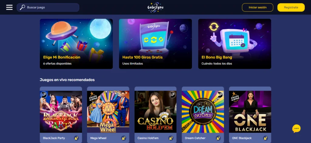Screen dimensions: 311x143
Task: Click the Iniciar sesión button
Action: click(x=258, y=7)
